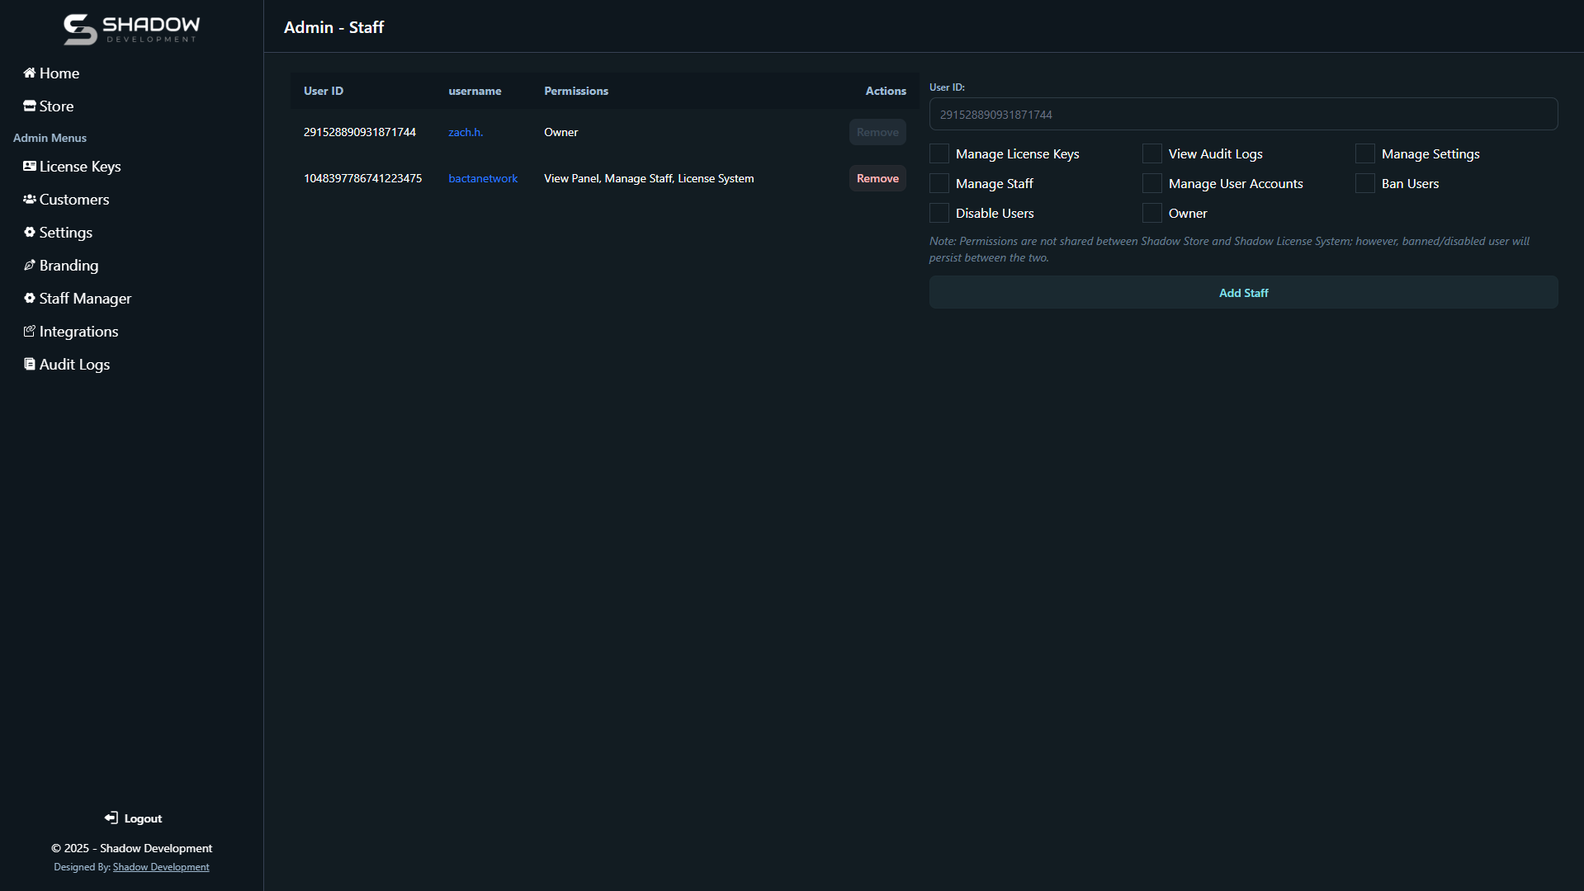
Task: Open the zach.h. username link
Action: point(466,132)
